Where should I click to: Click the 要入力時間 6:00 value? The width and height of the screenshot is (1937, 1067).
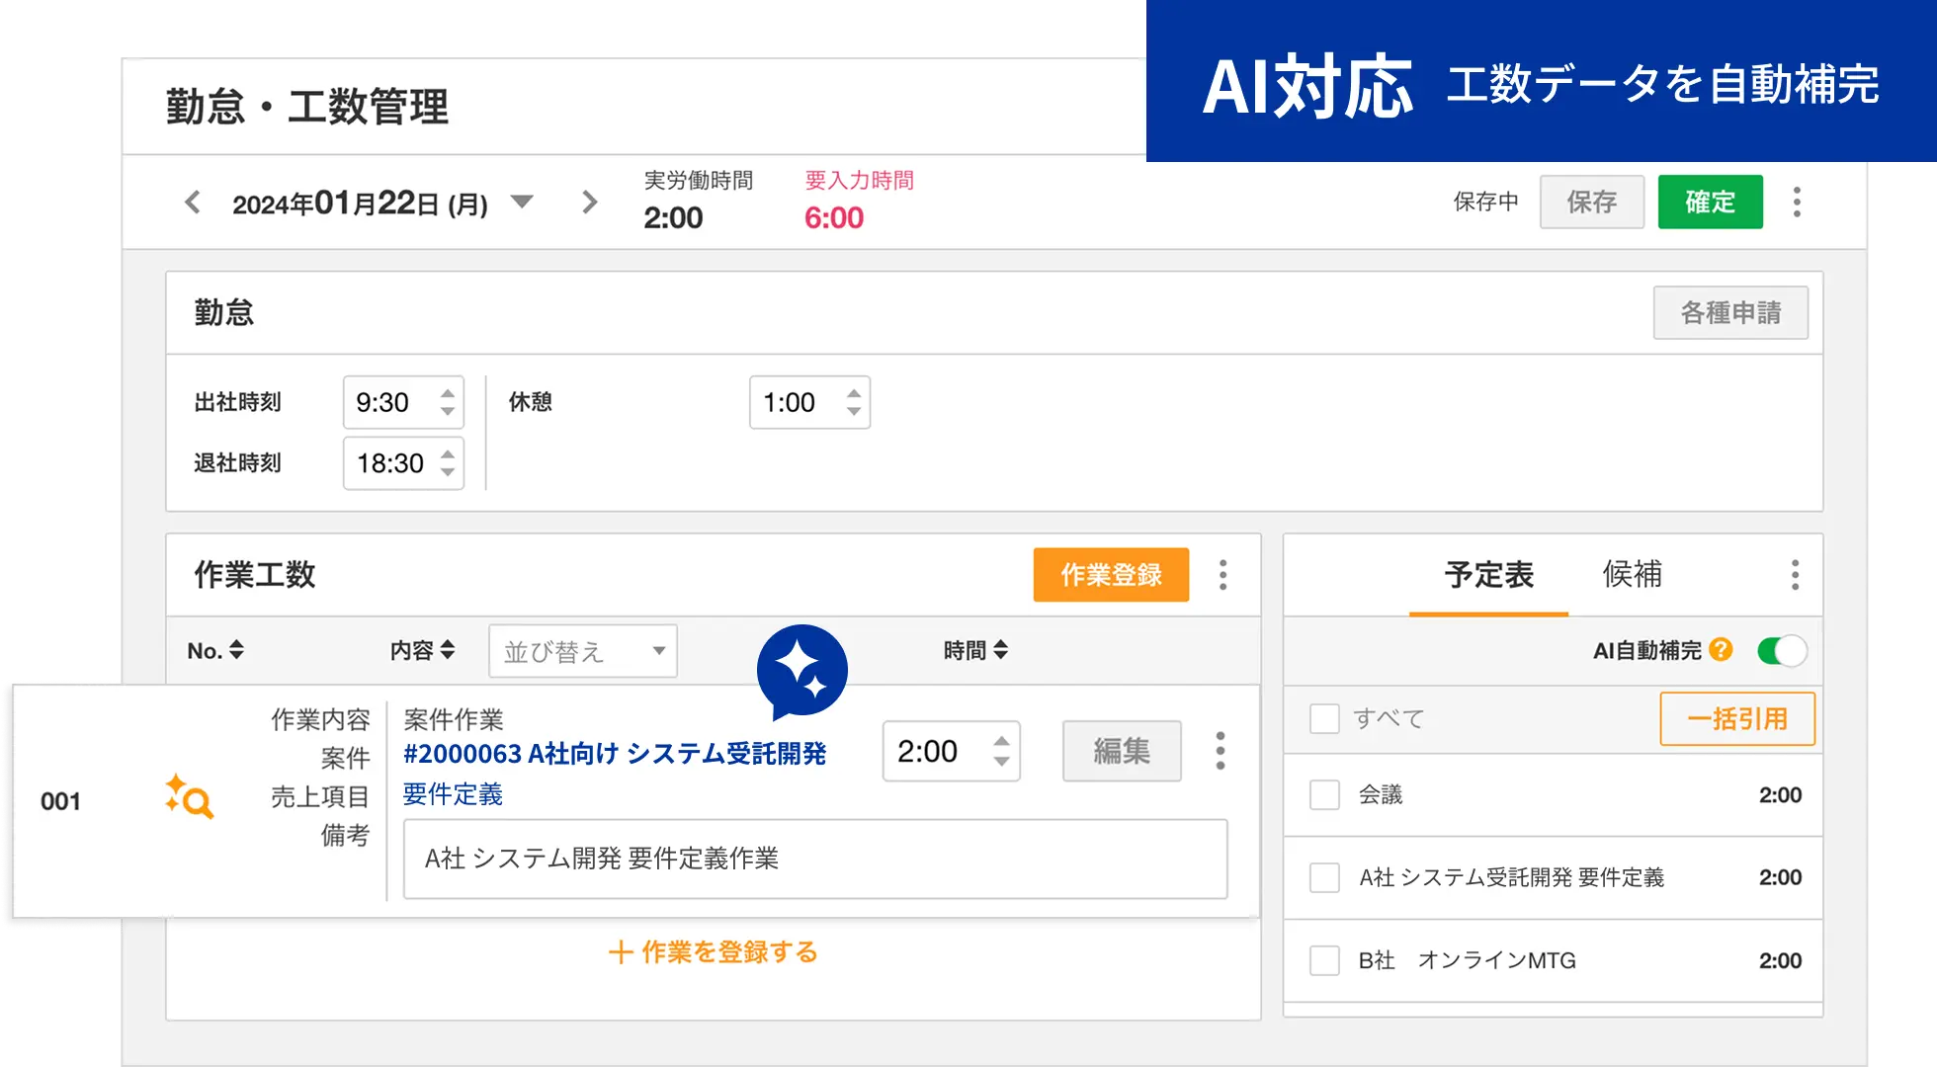(x=834, y=218)
